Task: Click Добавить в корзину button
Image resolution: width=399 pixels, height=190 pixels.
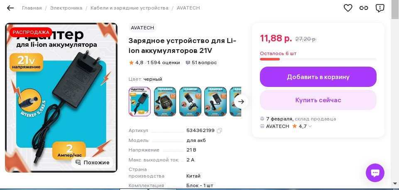Action: click(x=318, y=77)
